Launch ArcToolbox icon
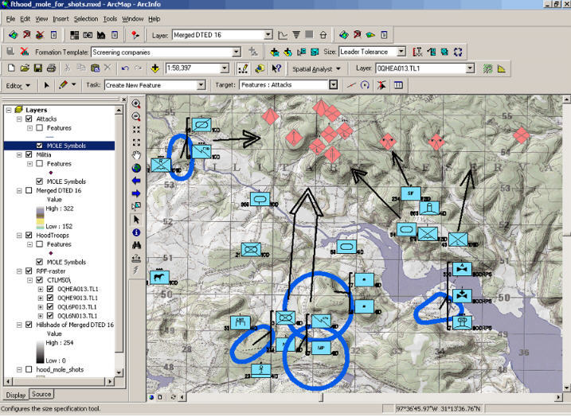This screenshot has height=417, width=571. click(260, 68)
